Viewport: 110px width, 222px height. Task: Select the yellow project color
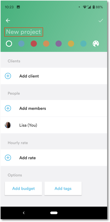[71, 44]
